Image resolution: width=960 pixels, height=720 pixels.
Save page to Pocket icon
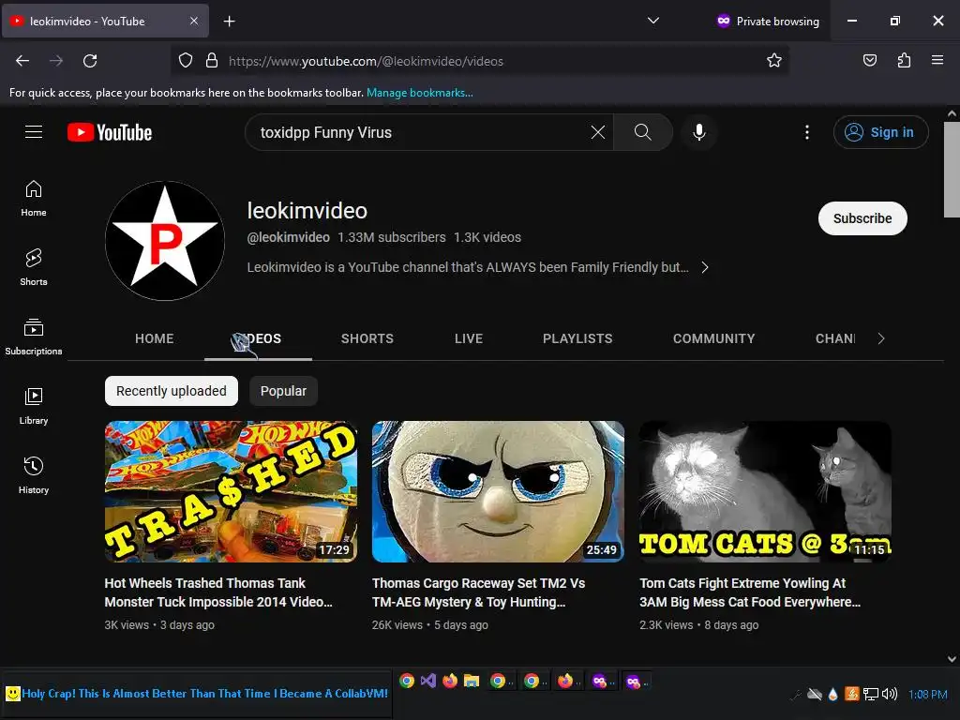[x=869, y=61]
